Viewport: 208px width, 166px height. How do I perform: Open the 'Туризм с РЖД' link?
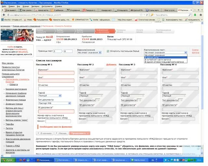tap(13, 146)
